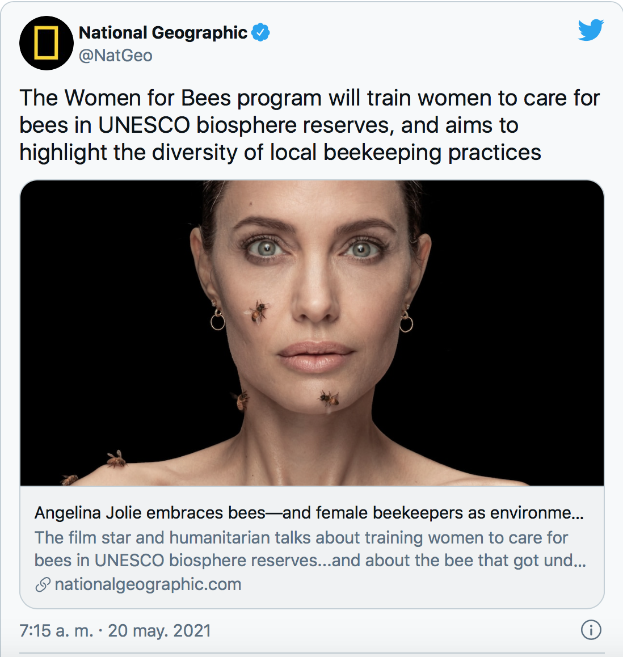Screen dimensions: 623x657
Task: Click the date 20 may. 2021
Action: click(x=159, y=630)
